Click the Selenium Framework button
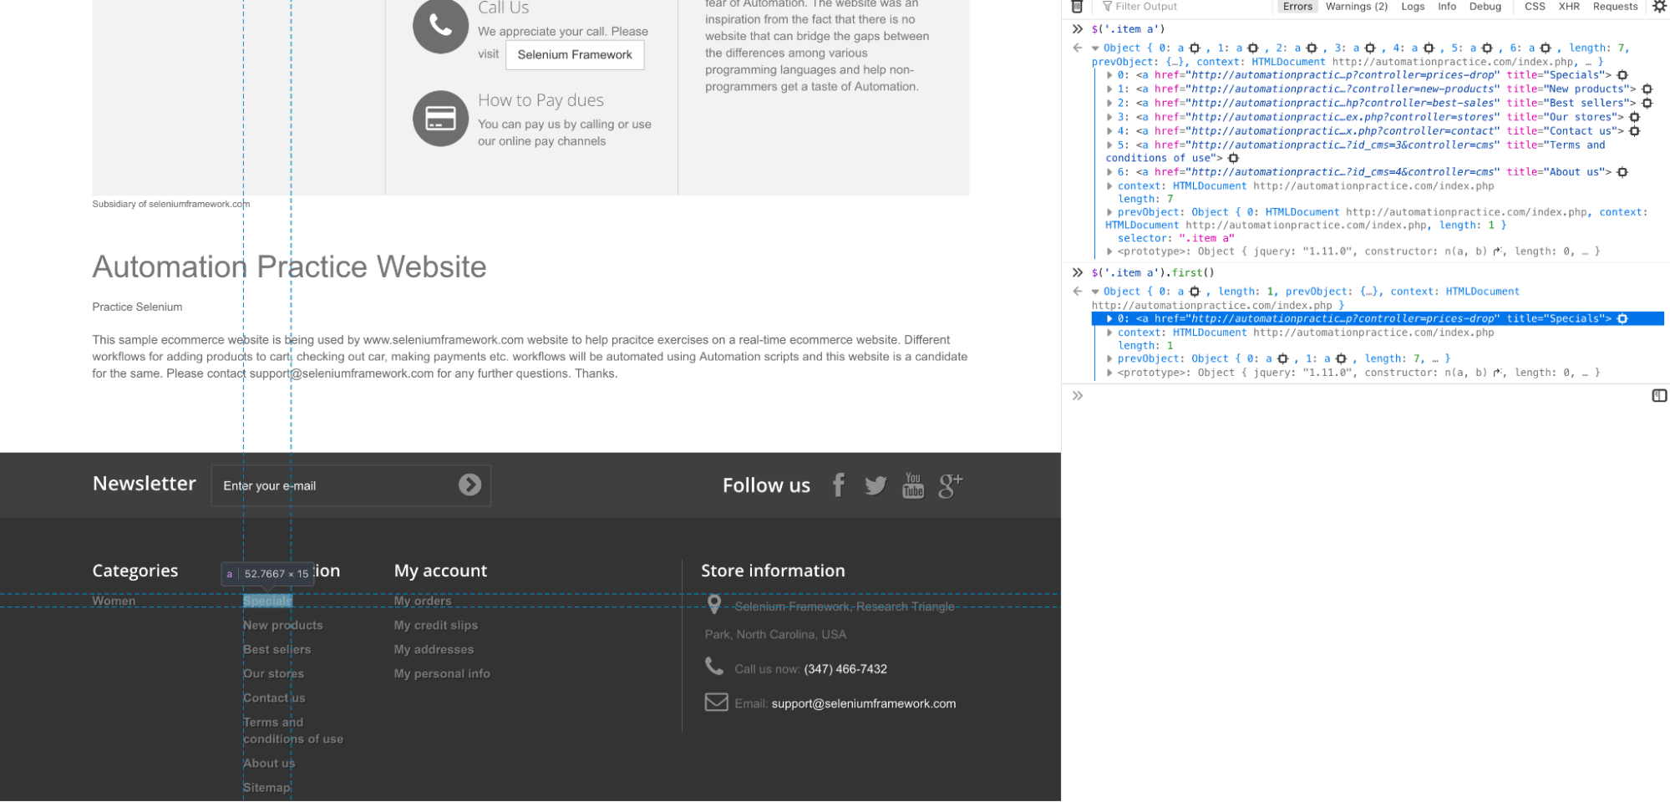 [575, 55]
